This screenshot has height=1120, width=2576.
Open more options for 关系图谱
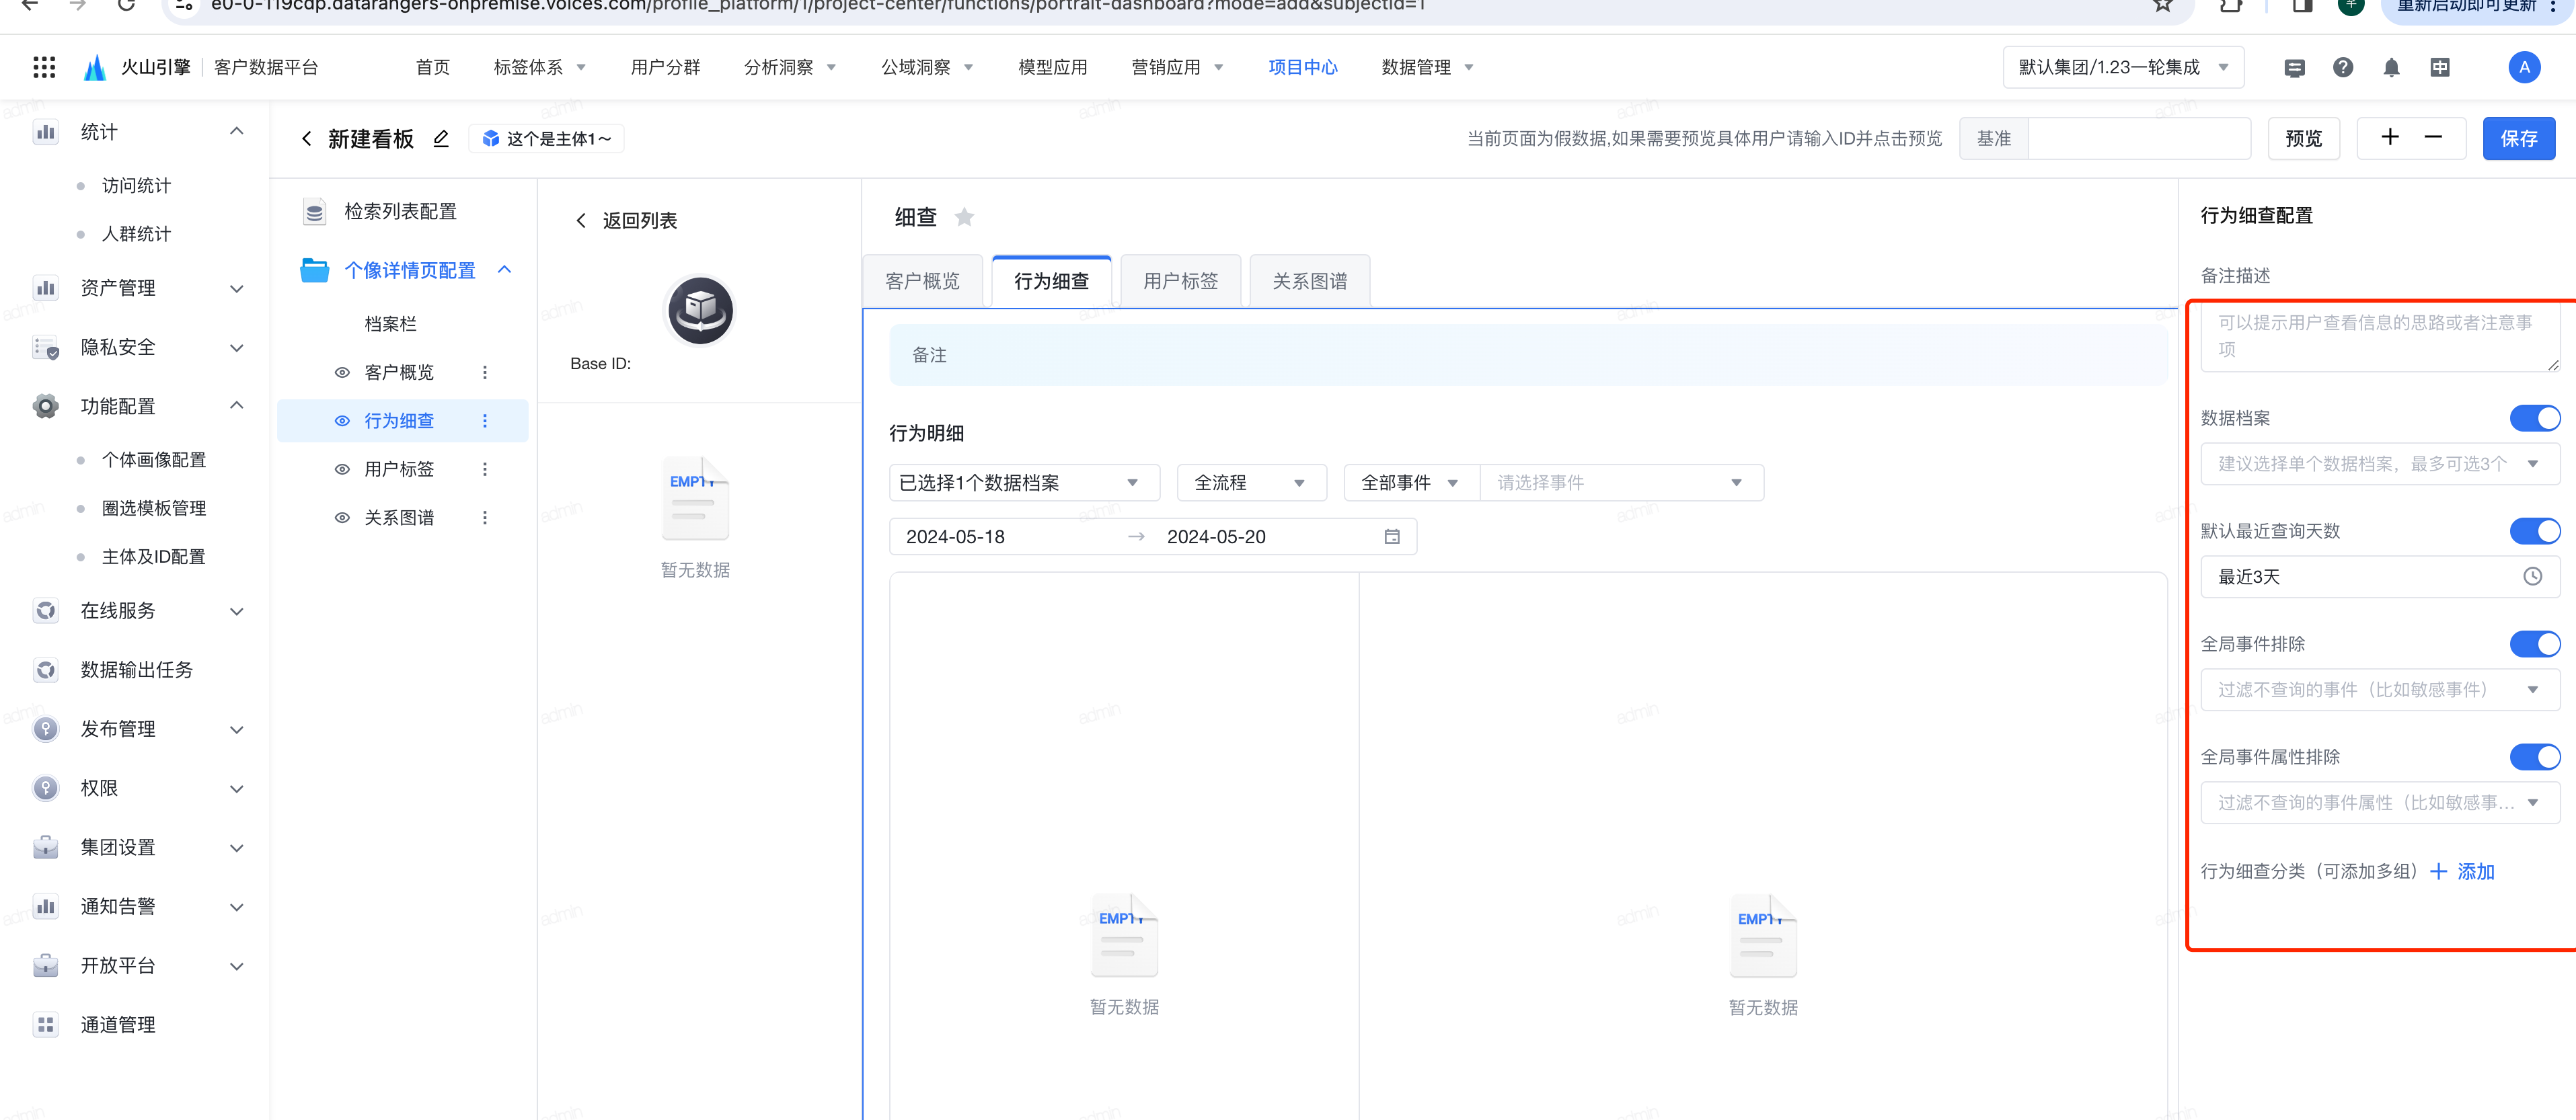(485, 518)
